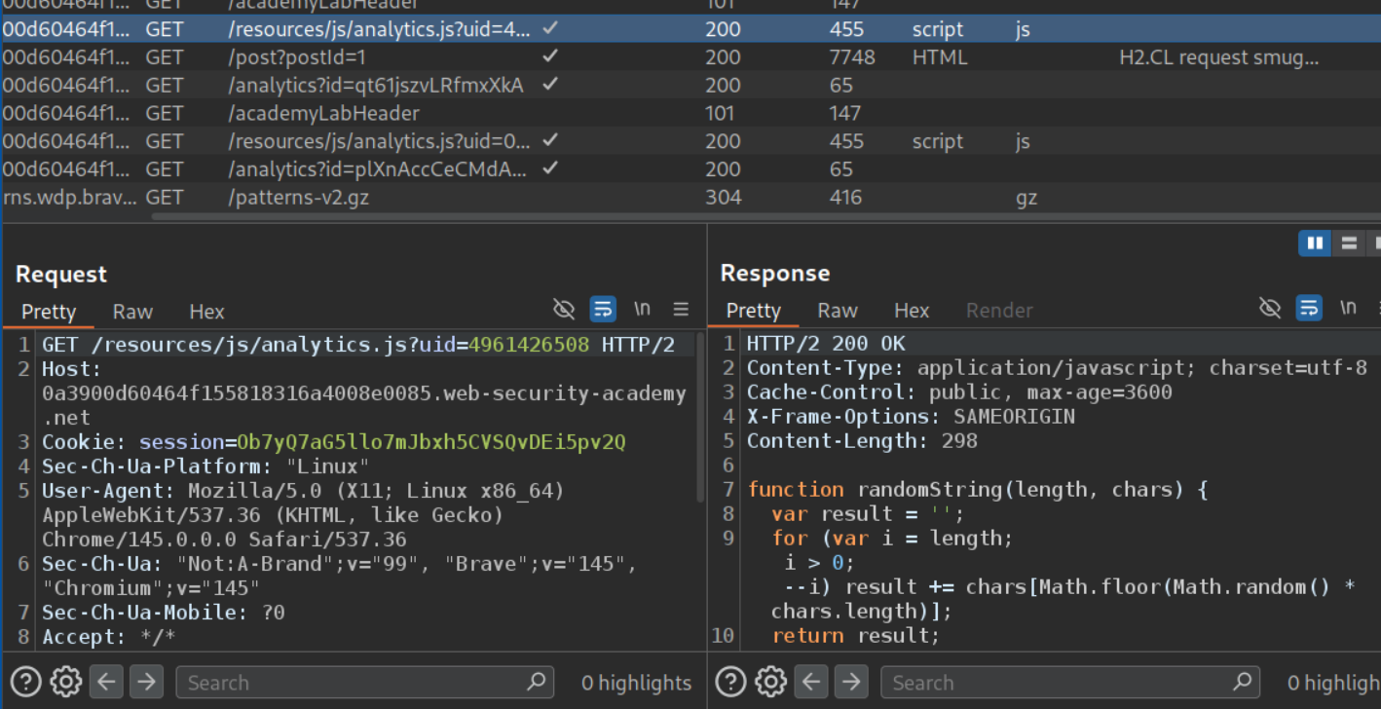Toggle the \n non-printable characters in Request
1381x709 pixels.
[x=642, y=310]
